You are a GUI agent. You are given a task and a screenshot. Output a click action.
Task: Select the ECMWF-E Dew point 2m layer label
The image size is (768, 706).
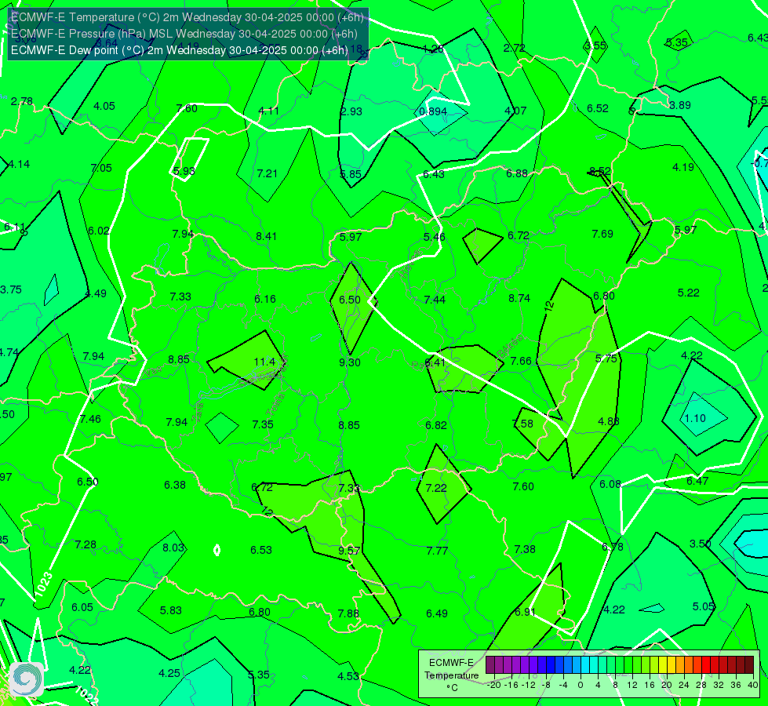tap(180, 50)
